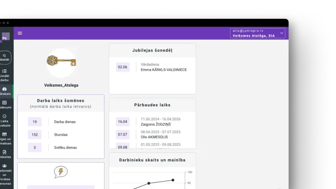Click the Emma KĀRKLS-VALDINIECE name entry

(x=164, y=70)
